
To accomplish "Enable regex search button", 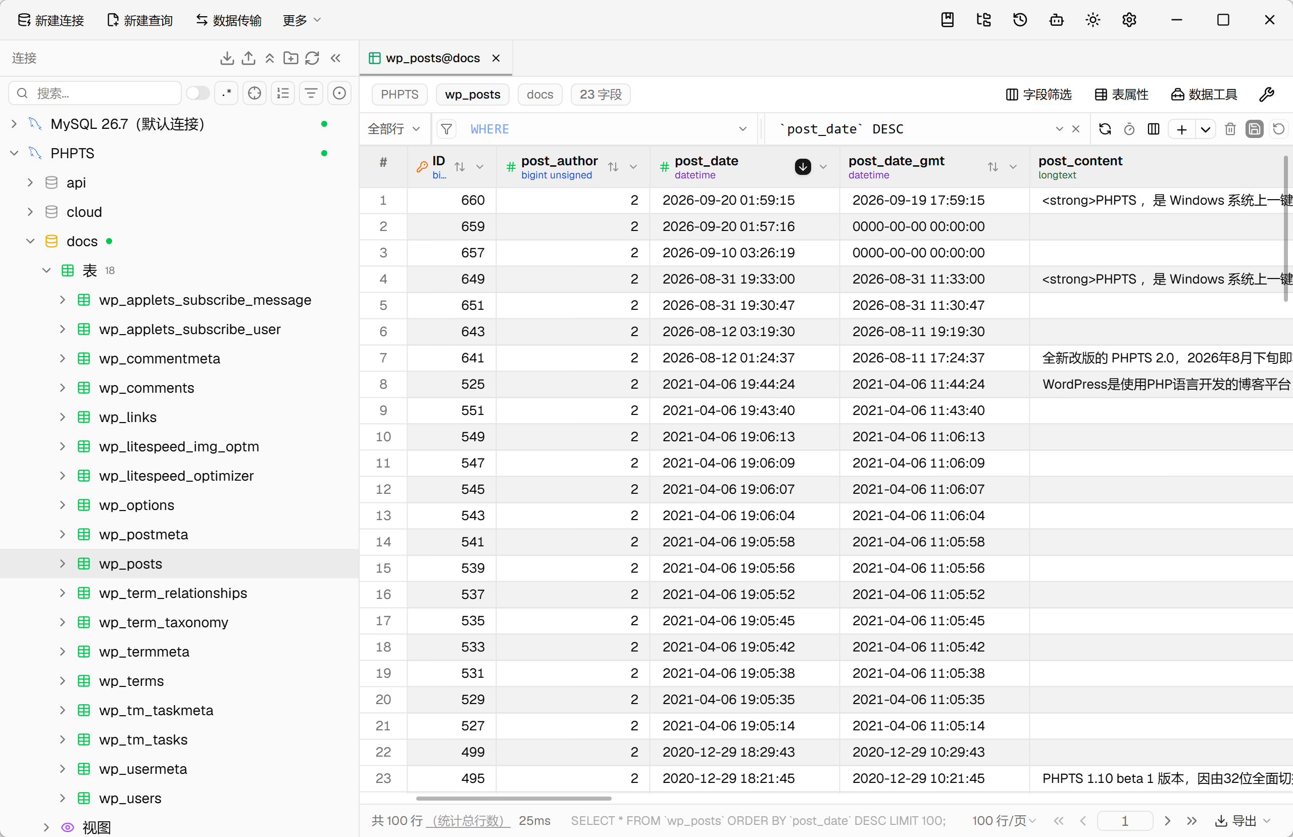I will click(227, 94).
